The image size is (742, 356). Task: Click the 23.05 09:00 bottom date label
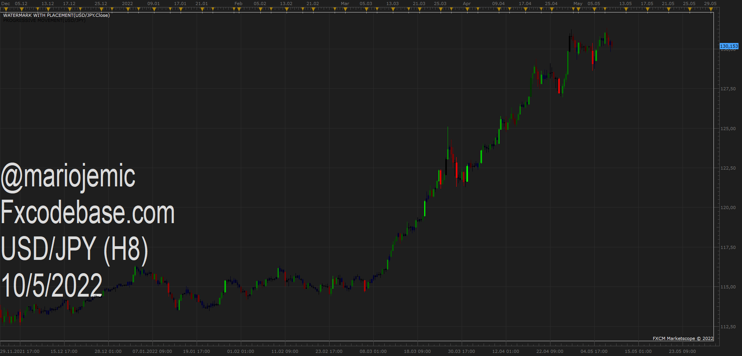tap(682, 351)
